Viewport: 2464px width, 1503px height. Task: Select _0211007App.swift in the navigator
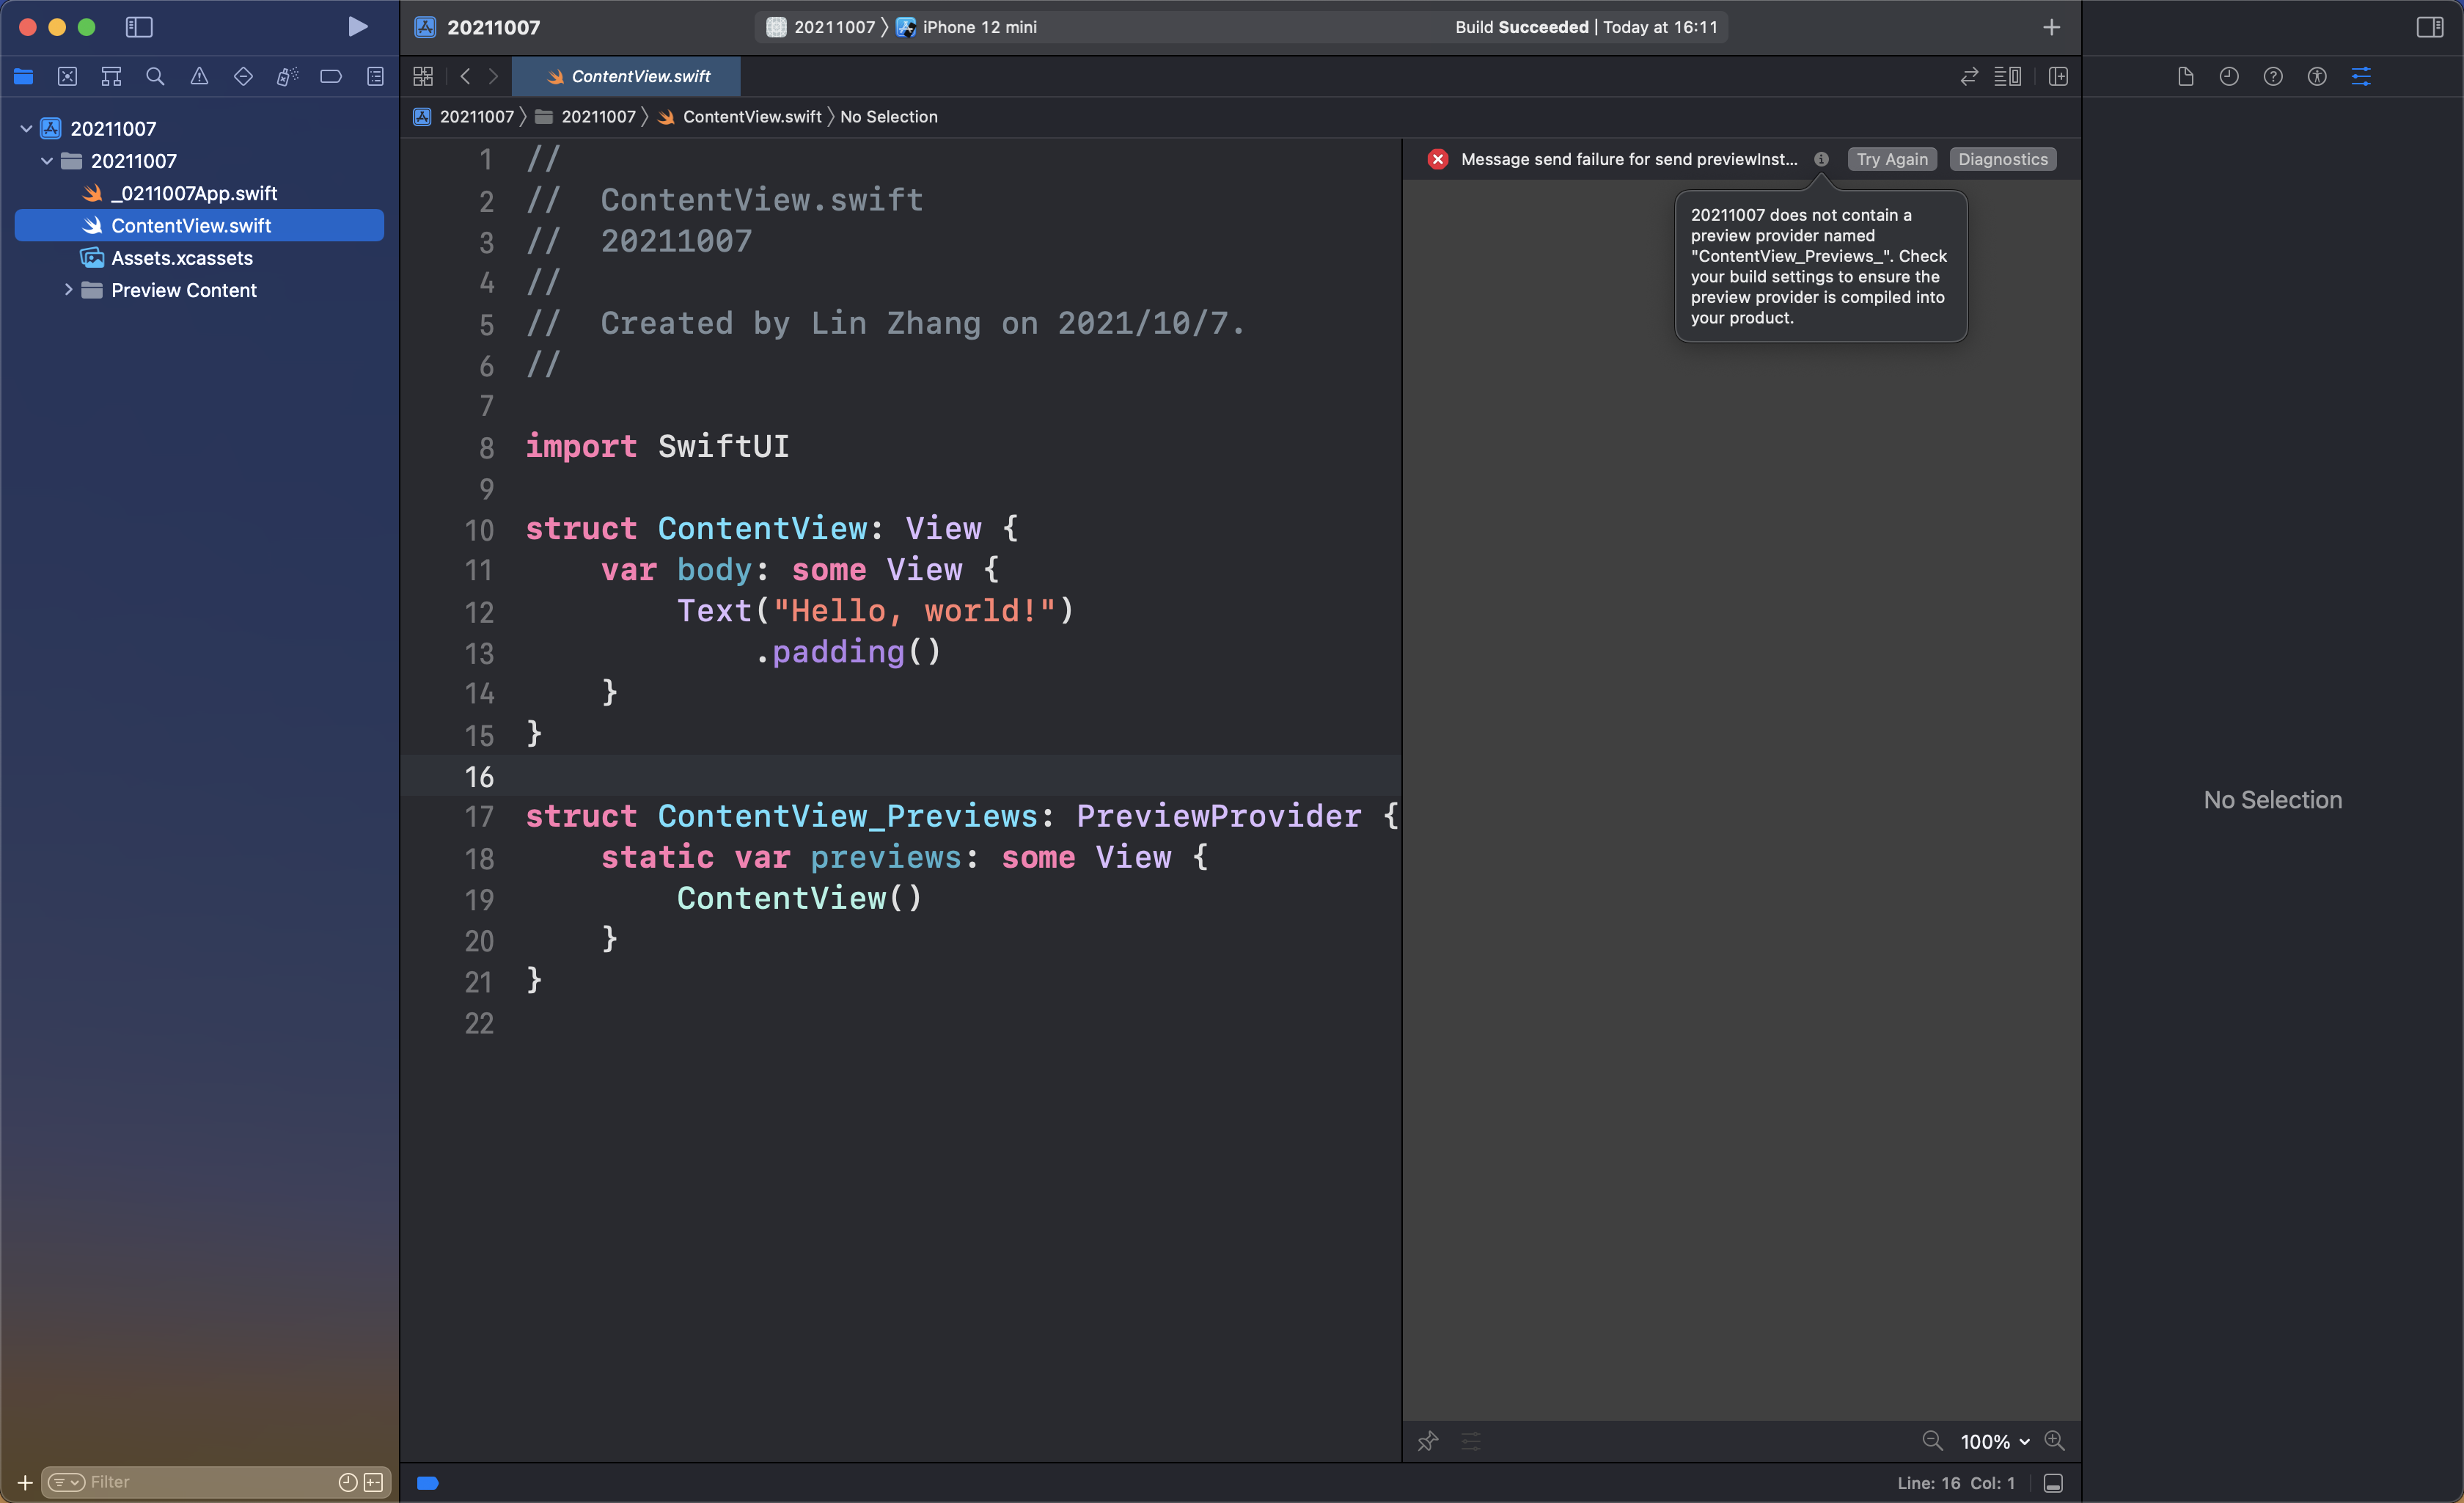coord(194,193)
